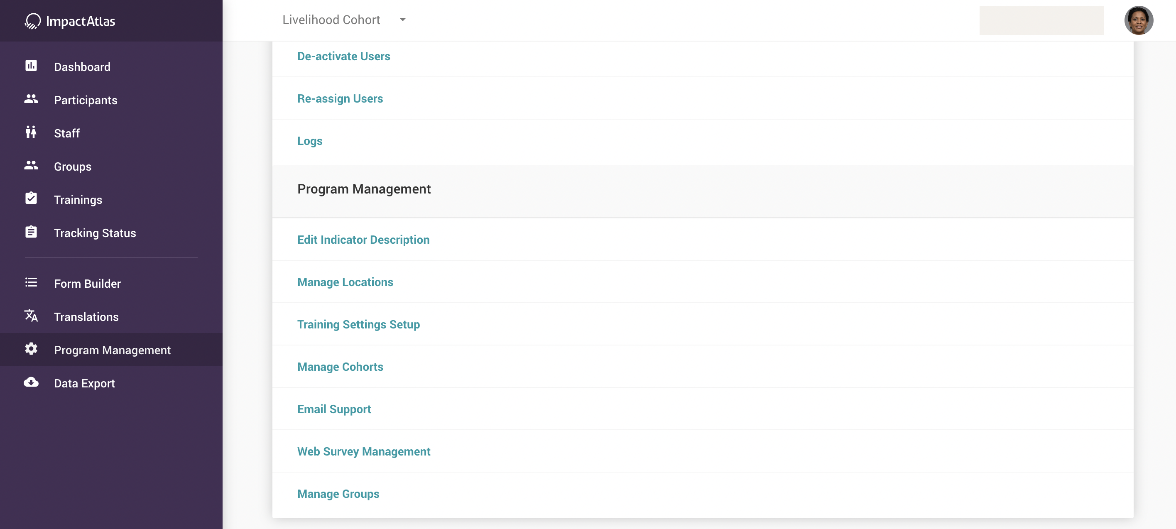1176x529 pixels.
Task: Open the Groups menu item
Action: click(x=72, y=167)
